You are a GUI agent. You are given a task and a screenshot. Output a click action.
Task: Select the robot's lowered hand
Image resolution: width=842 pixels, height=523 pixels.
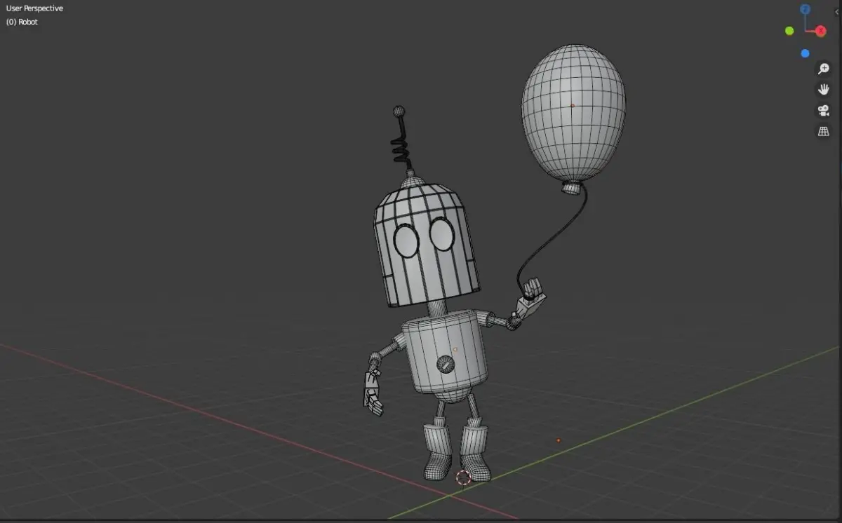(x=373, y=392)
